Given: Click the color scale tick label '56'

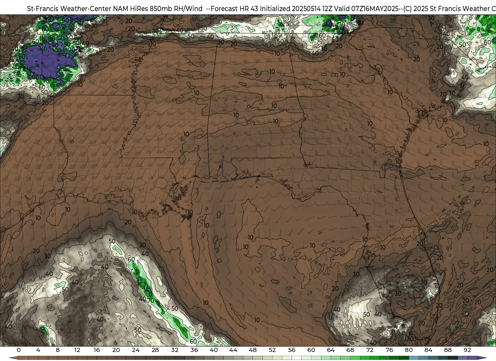Looking at the screenshot, I should [x=292, y=350].
